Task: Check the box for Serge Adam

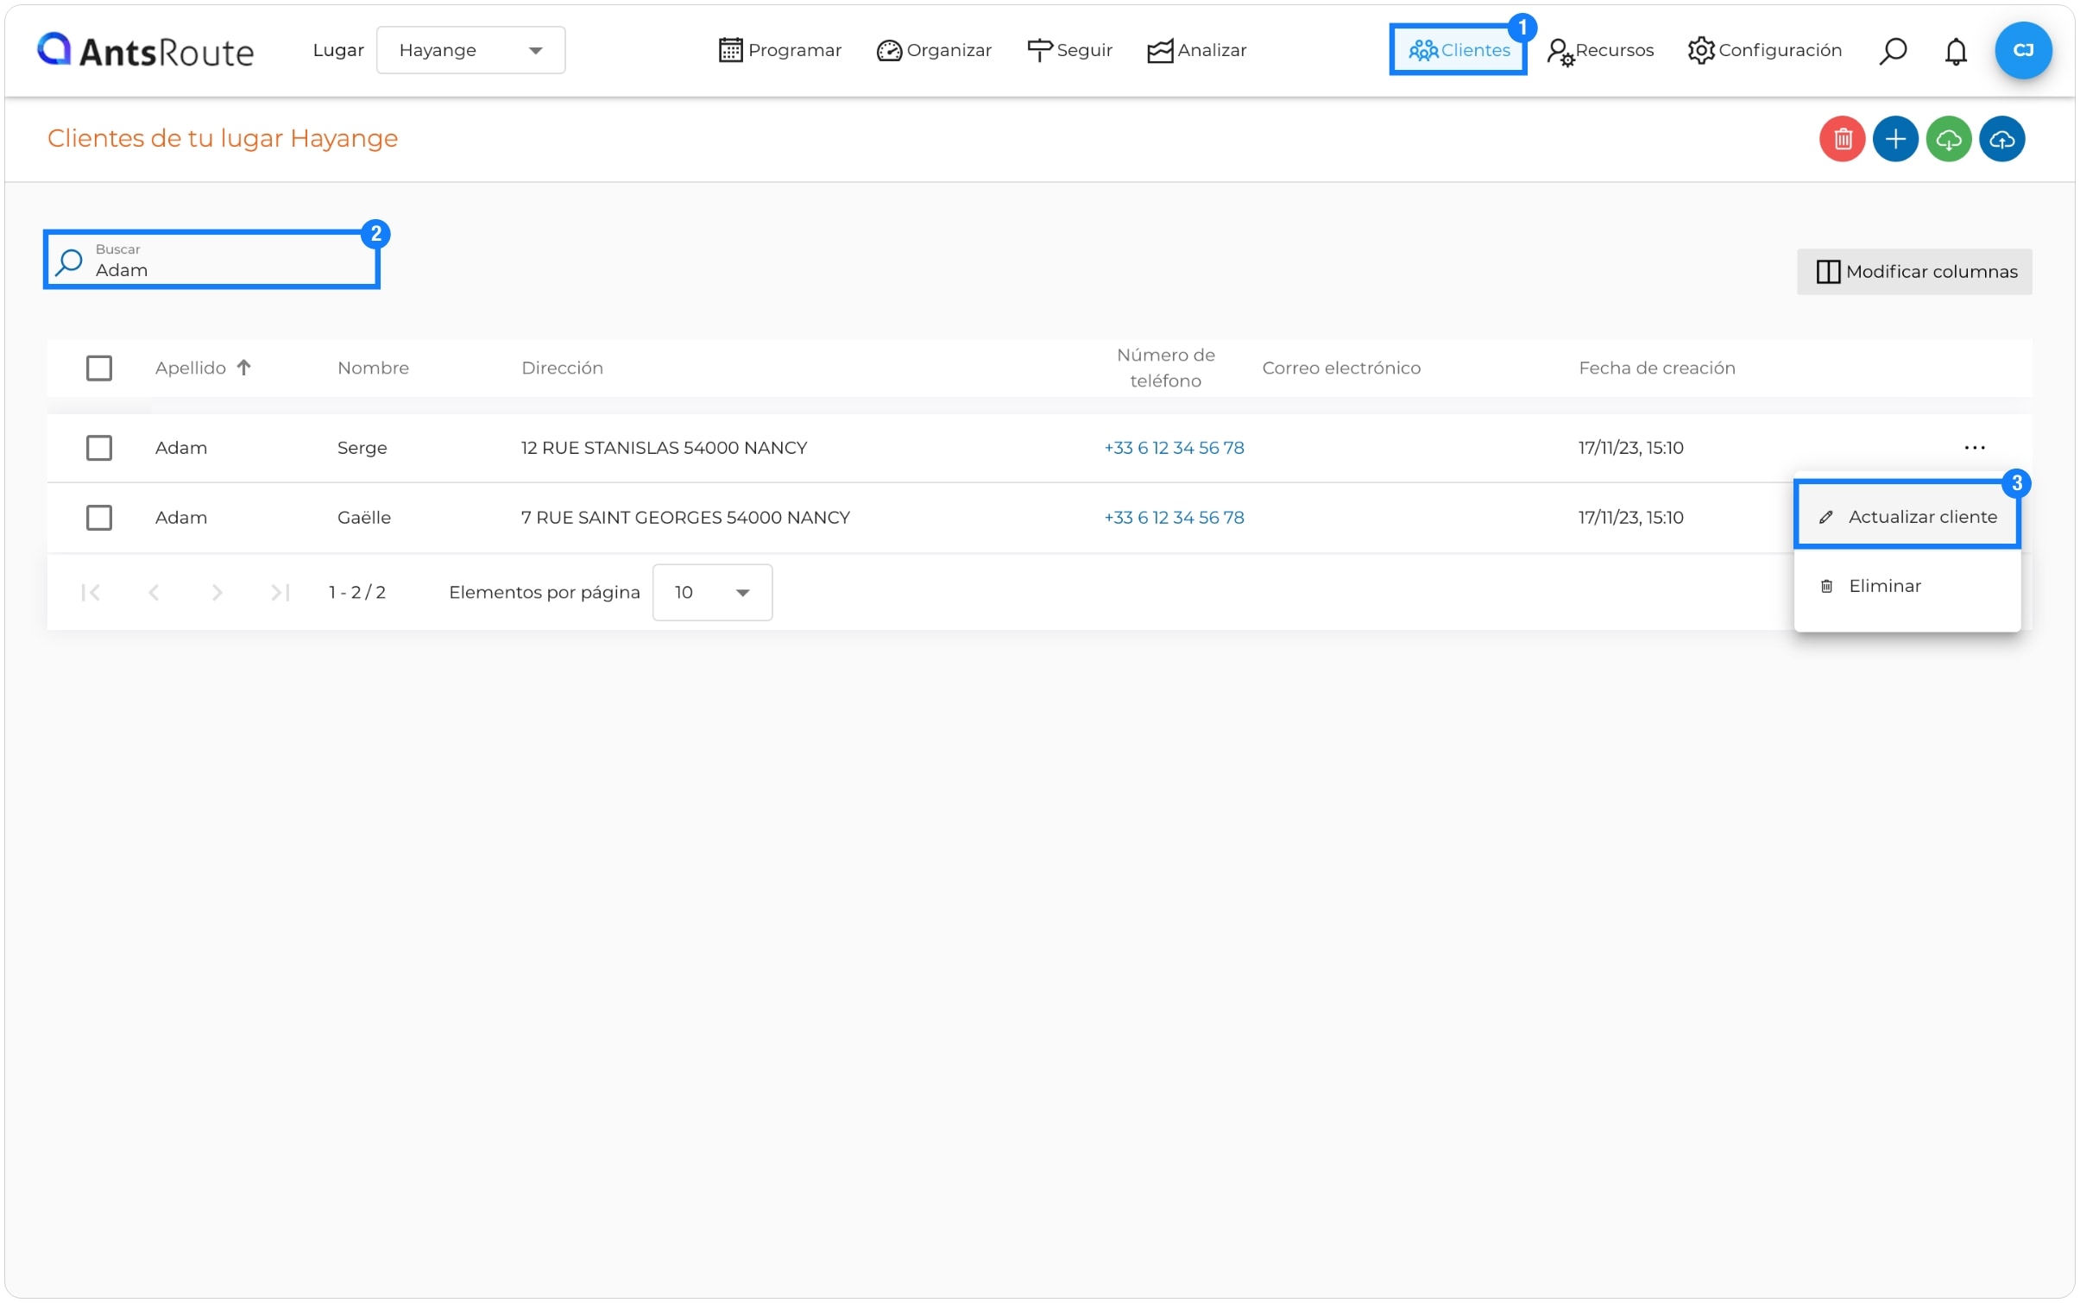Action: [99, 448]
